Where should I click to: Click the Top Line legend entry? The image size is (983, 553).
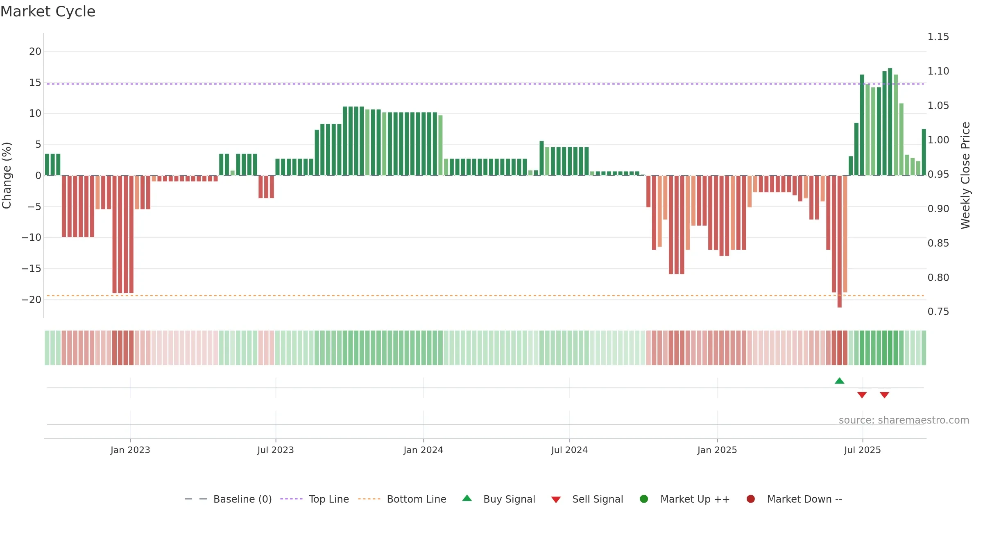click(315, 499)
